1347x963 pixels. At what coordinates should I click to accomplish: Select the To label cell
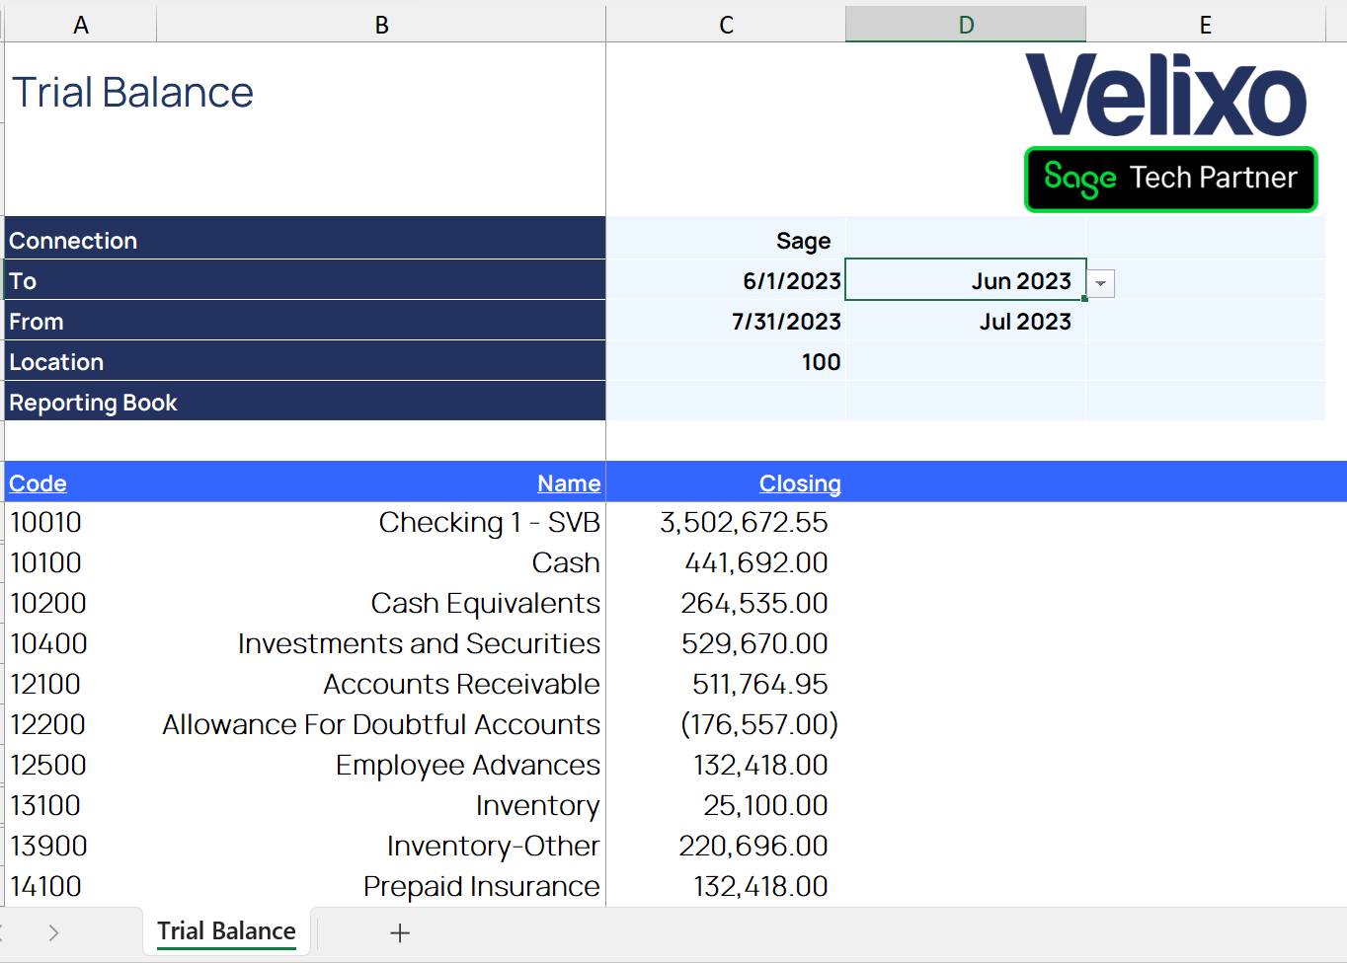(305, 280)
